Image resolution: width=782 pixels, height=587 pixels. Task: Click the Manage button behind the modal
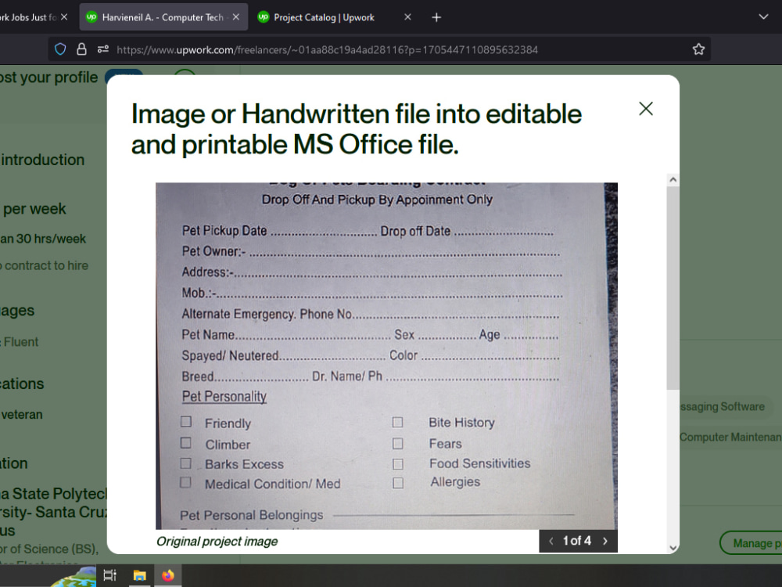(751, 543)
